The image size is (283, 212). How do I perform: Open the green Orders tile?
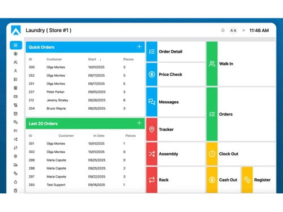(x=241, y=114)
